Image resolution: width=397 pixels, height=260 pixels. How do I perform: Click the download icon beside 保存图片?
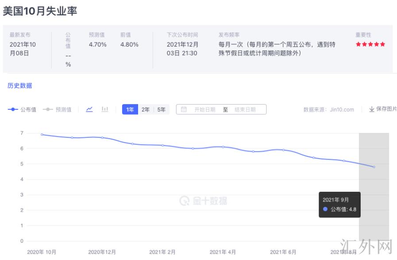[x=372, y=109]
